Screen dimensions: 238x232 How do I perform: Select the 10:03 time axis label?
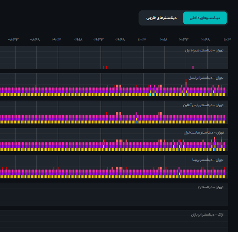pyautogui.click(x=142, y=39)
